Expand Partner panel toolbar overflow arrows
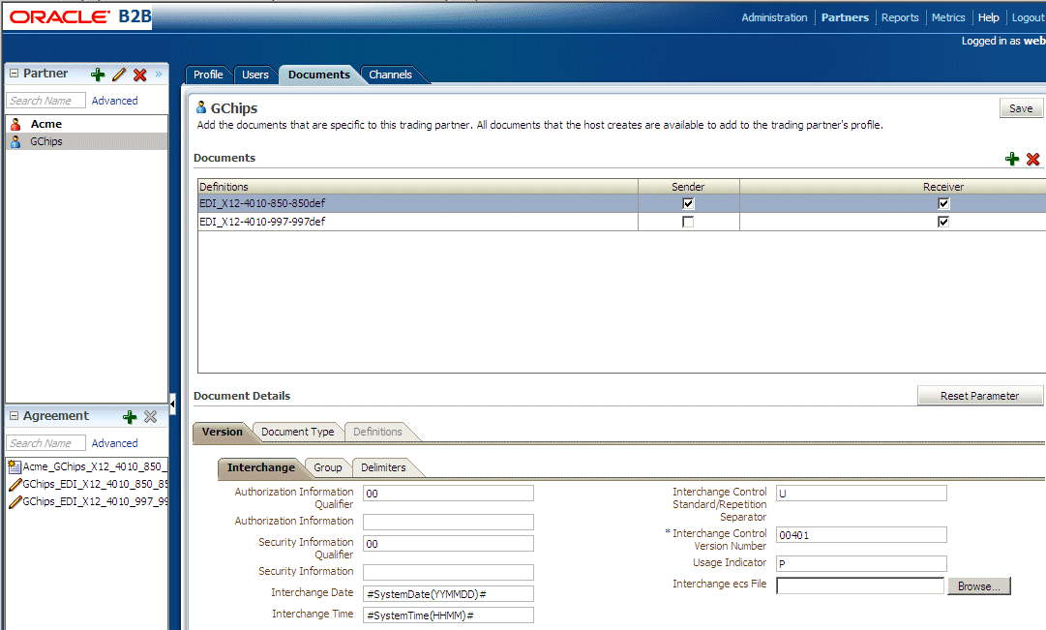 click(159, 75)
